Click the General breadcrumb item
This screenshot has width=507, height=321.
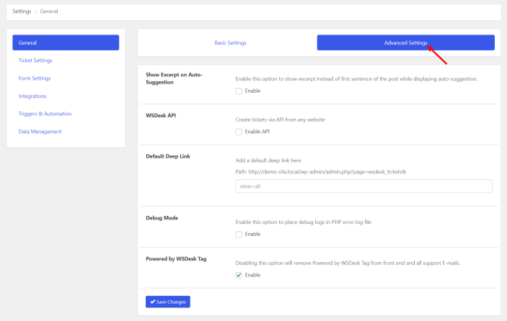49,12
